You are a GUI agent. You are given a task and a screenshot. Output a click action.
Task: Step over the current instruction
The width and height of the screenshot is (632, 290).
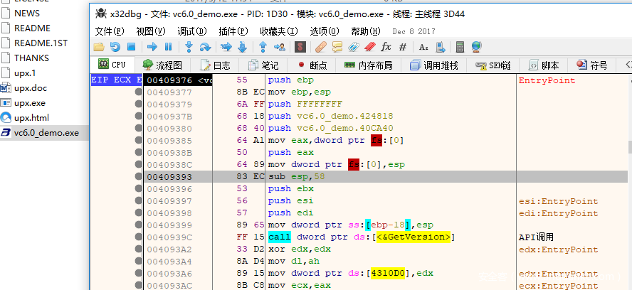tap(206, 47)
